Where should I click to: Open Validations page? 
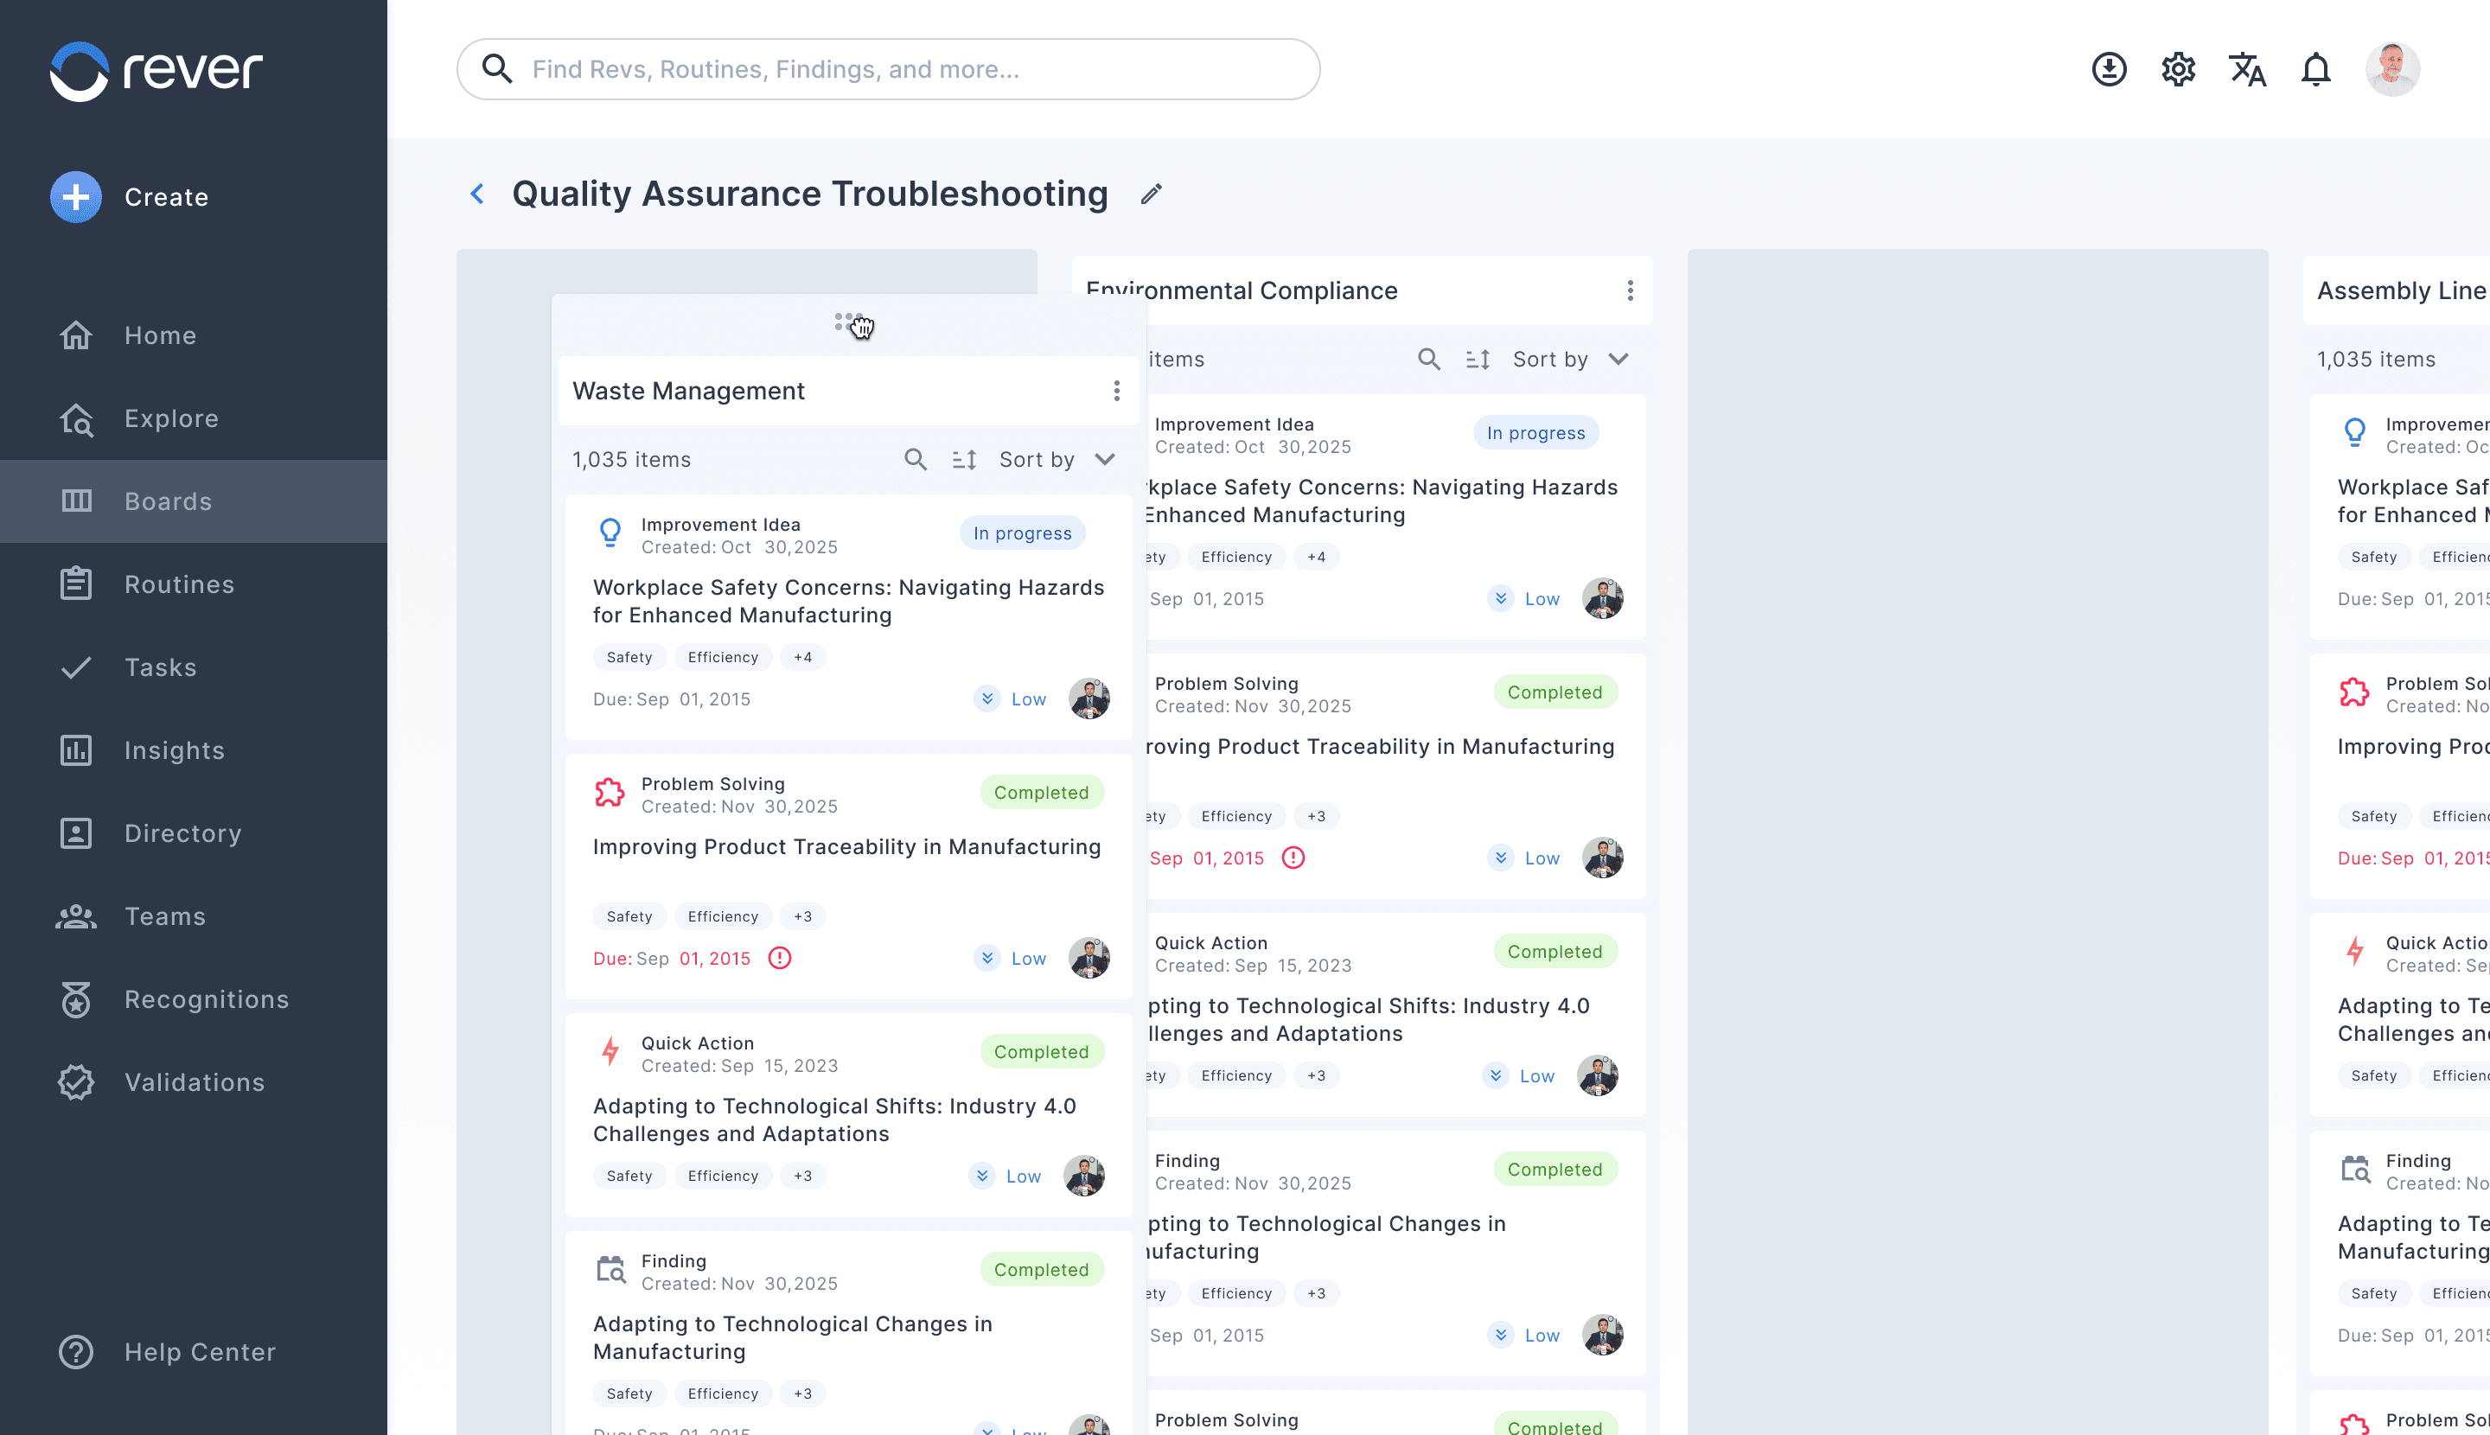pos(193,1082)
